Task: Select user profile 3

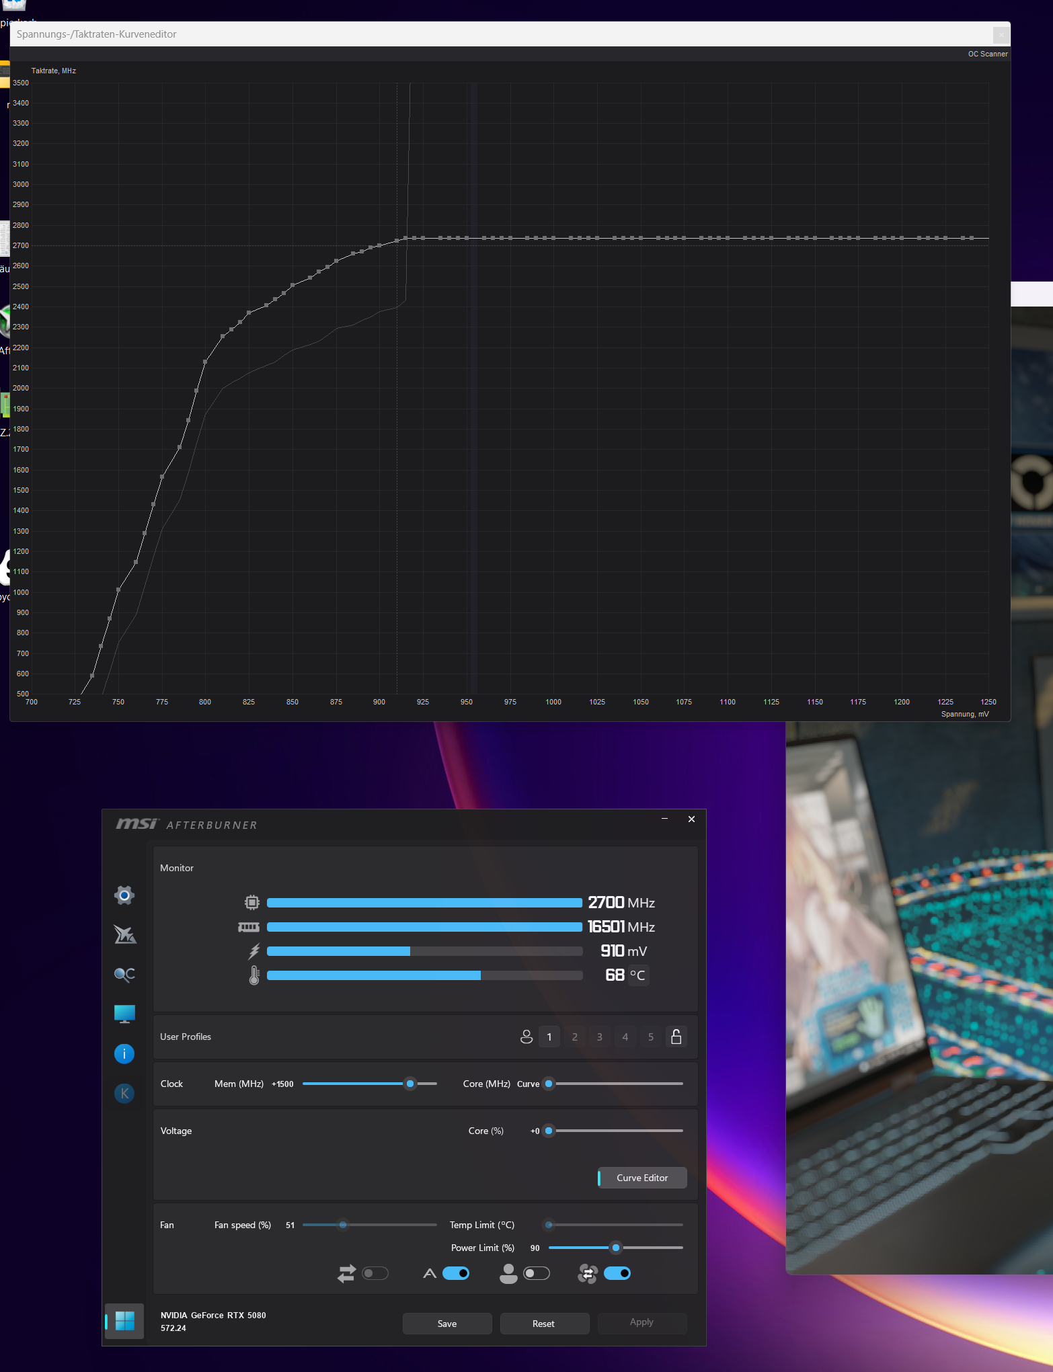Action: point(600,1037)
